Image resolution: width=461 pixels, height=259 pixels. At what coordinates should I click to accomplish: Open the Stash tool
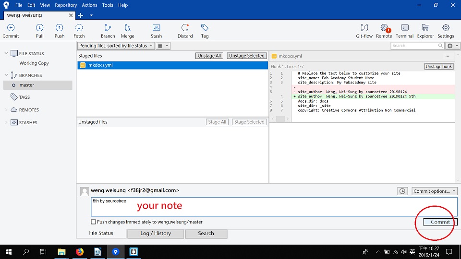click(156, 31)
